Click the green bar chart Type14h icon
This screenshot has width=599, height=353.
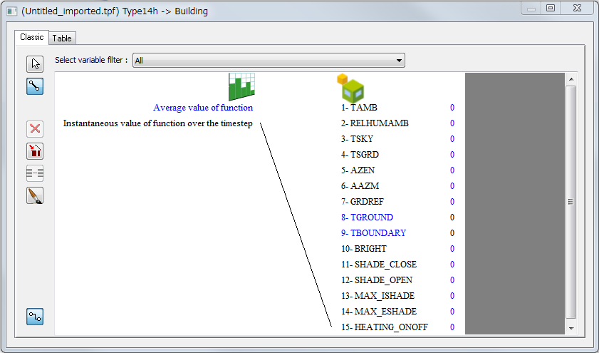coord(241,87)
